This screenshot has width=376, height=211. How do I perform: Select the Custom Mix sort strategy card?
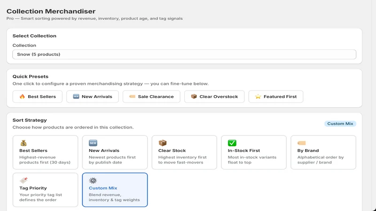coord(115,190)
